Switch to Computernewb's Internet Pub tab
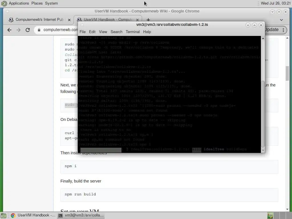This screenshot has height=219, width=292. (39, 20)
